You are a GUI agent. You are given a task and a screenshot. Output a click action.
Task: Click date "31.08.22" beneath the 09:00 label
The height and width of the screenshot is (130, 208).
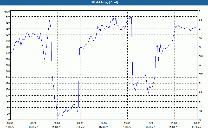pos(80,127)
